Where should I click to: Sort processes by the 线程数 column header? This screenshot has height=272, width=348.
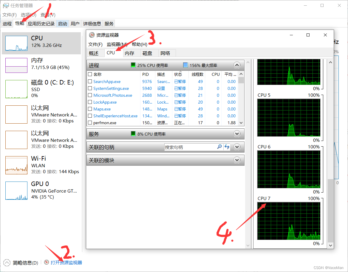pos(197,74)
